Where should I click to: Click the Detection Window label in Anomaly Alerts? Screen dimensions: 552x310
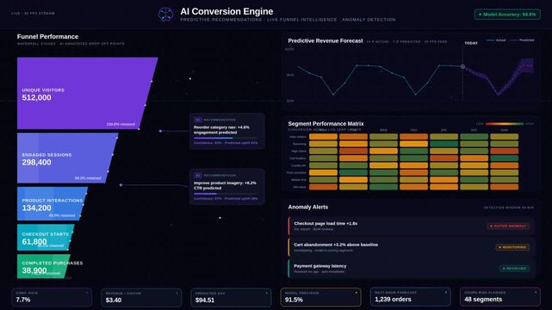(x=509, y=208)
